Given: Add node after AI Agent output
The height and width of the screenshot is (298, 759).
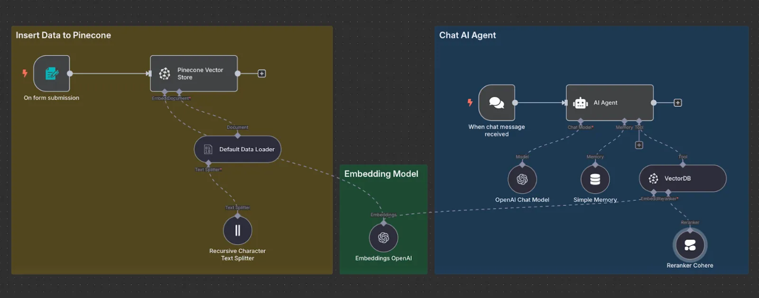Looking at the screenshot, I should [678, 102].
